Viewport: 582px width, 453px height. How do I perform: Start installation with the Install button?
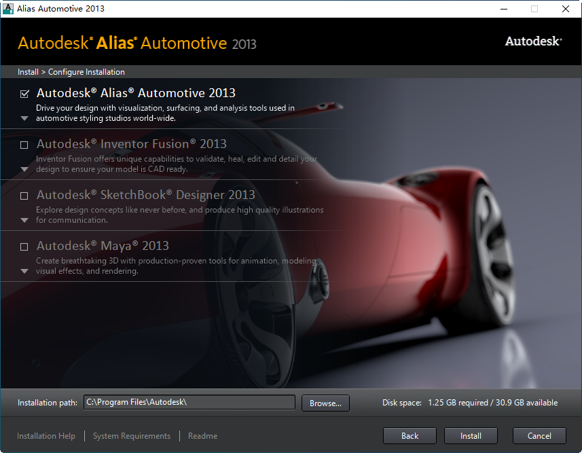(471, 435)
